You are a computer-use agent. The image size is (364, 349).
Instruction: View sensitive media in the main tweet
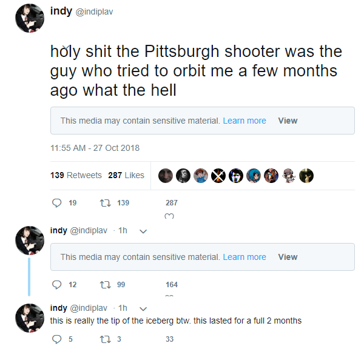coord(288,121)
